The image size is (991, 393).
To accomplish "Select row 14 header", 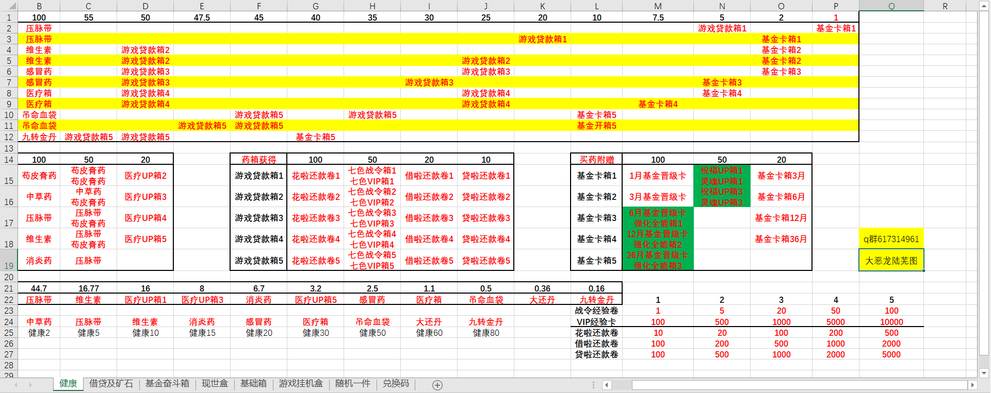I will coord(9,160).
